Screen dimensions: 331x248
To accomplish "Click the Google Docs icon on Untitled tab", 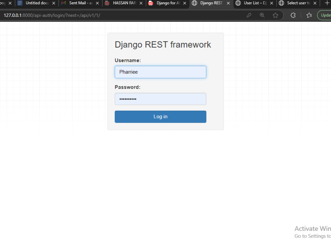I will [20, 3].
